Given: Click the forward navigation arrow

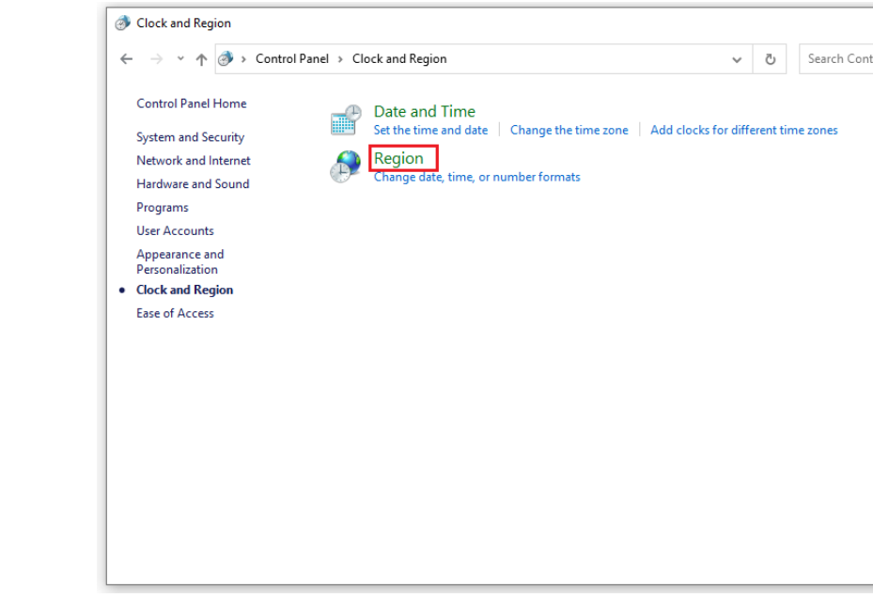Looking at the screenshot, I should 156,59.
